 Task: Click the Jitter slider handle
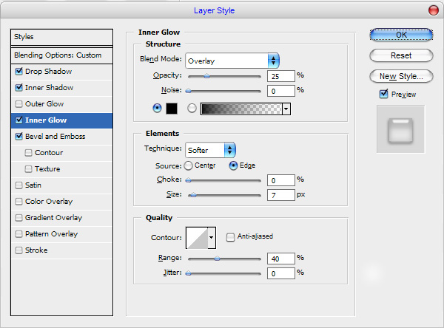pyautogui.click(x=188, y=273)
